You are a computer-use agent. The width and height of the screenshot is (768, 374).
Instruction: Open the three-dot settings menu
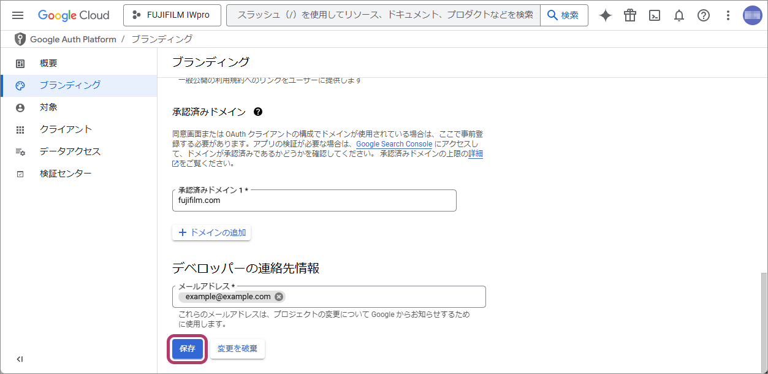(728, 15)
